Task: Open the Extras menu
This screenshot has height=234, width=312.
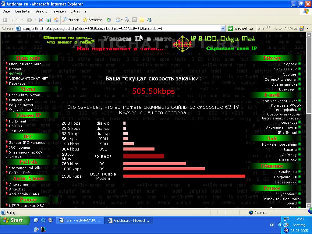Action: pos(75,11)
